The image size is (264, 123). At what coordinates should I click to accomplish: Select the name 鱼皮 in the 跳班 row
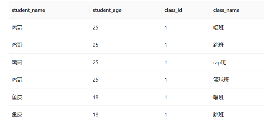pos(17,115)
